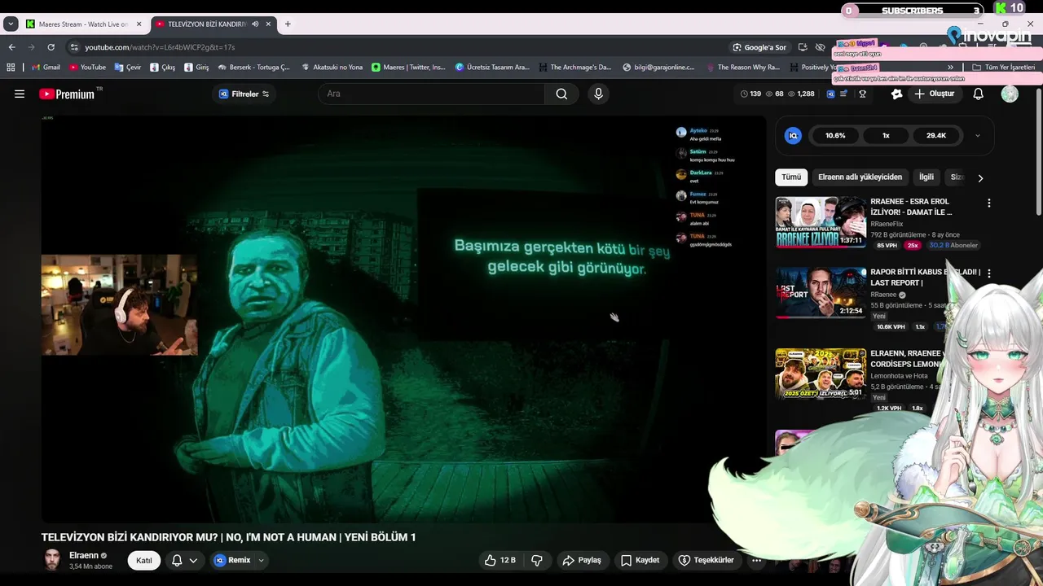
Task: Open more actions three-dot menu under video
Action: [x=757, y=560]
